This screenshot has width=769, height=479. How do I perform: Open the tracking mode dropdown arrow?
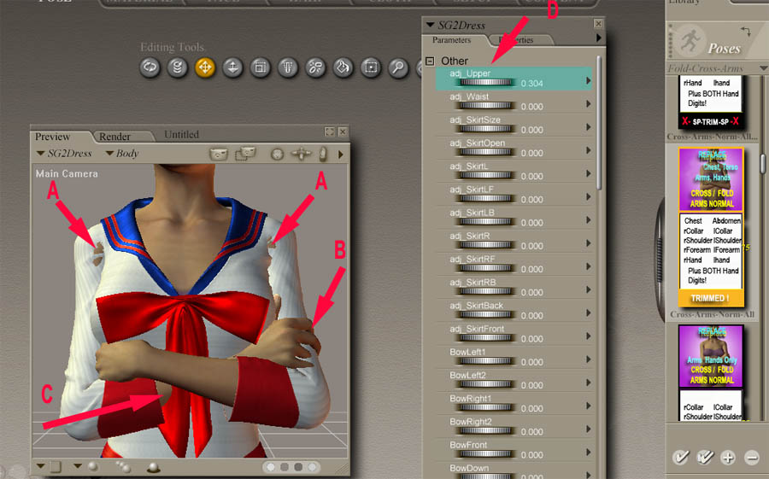tap(78, 465)
